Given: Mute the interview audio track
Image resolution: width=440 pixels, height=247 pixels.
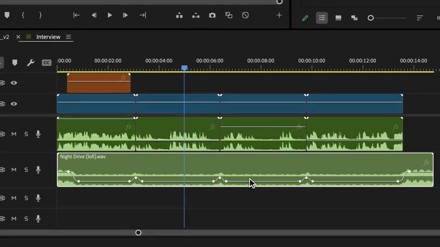Looking at the screenshot, I should pos(14,134).
